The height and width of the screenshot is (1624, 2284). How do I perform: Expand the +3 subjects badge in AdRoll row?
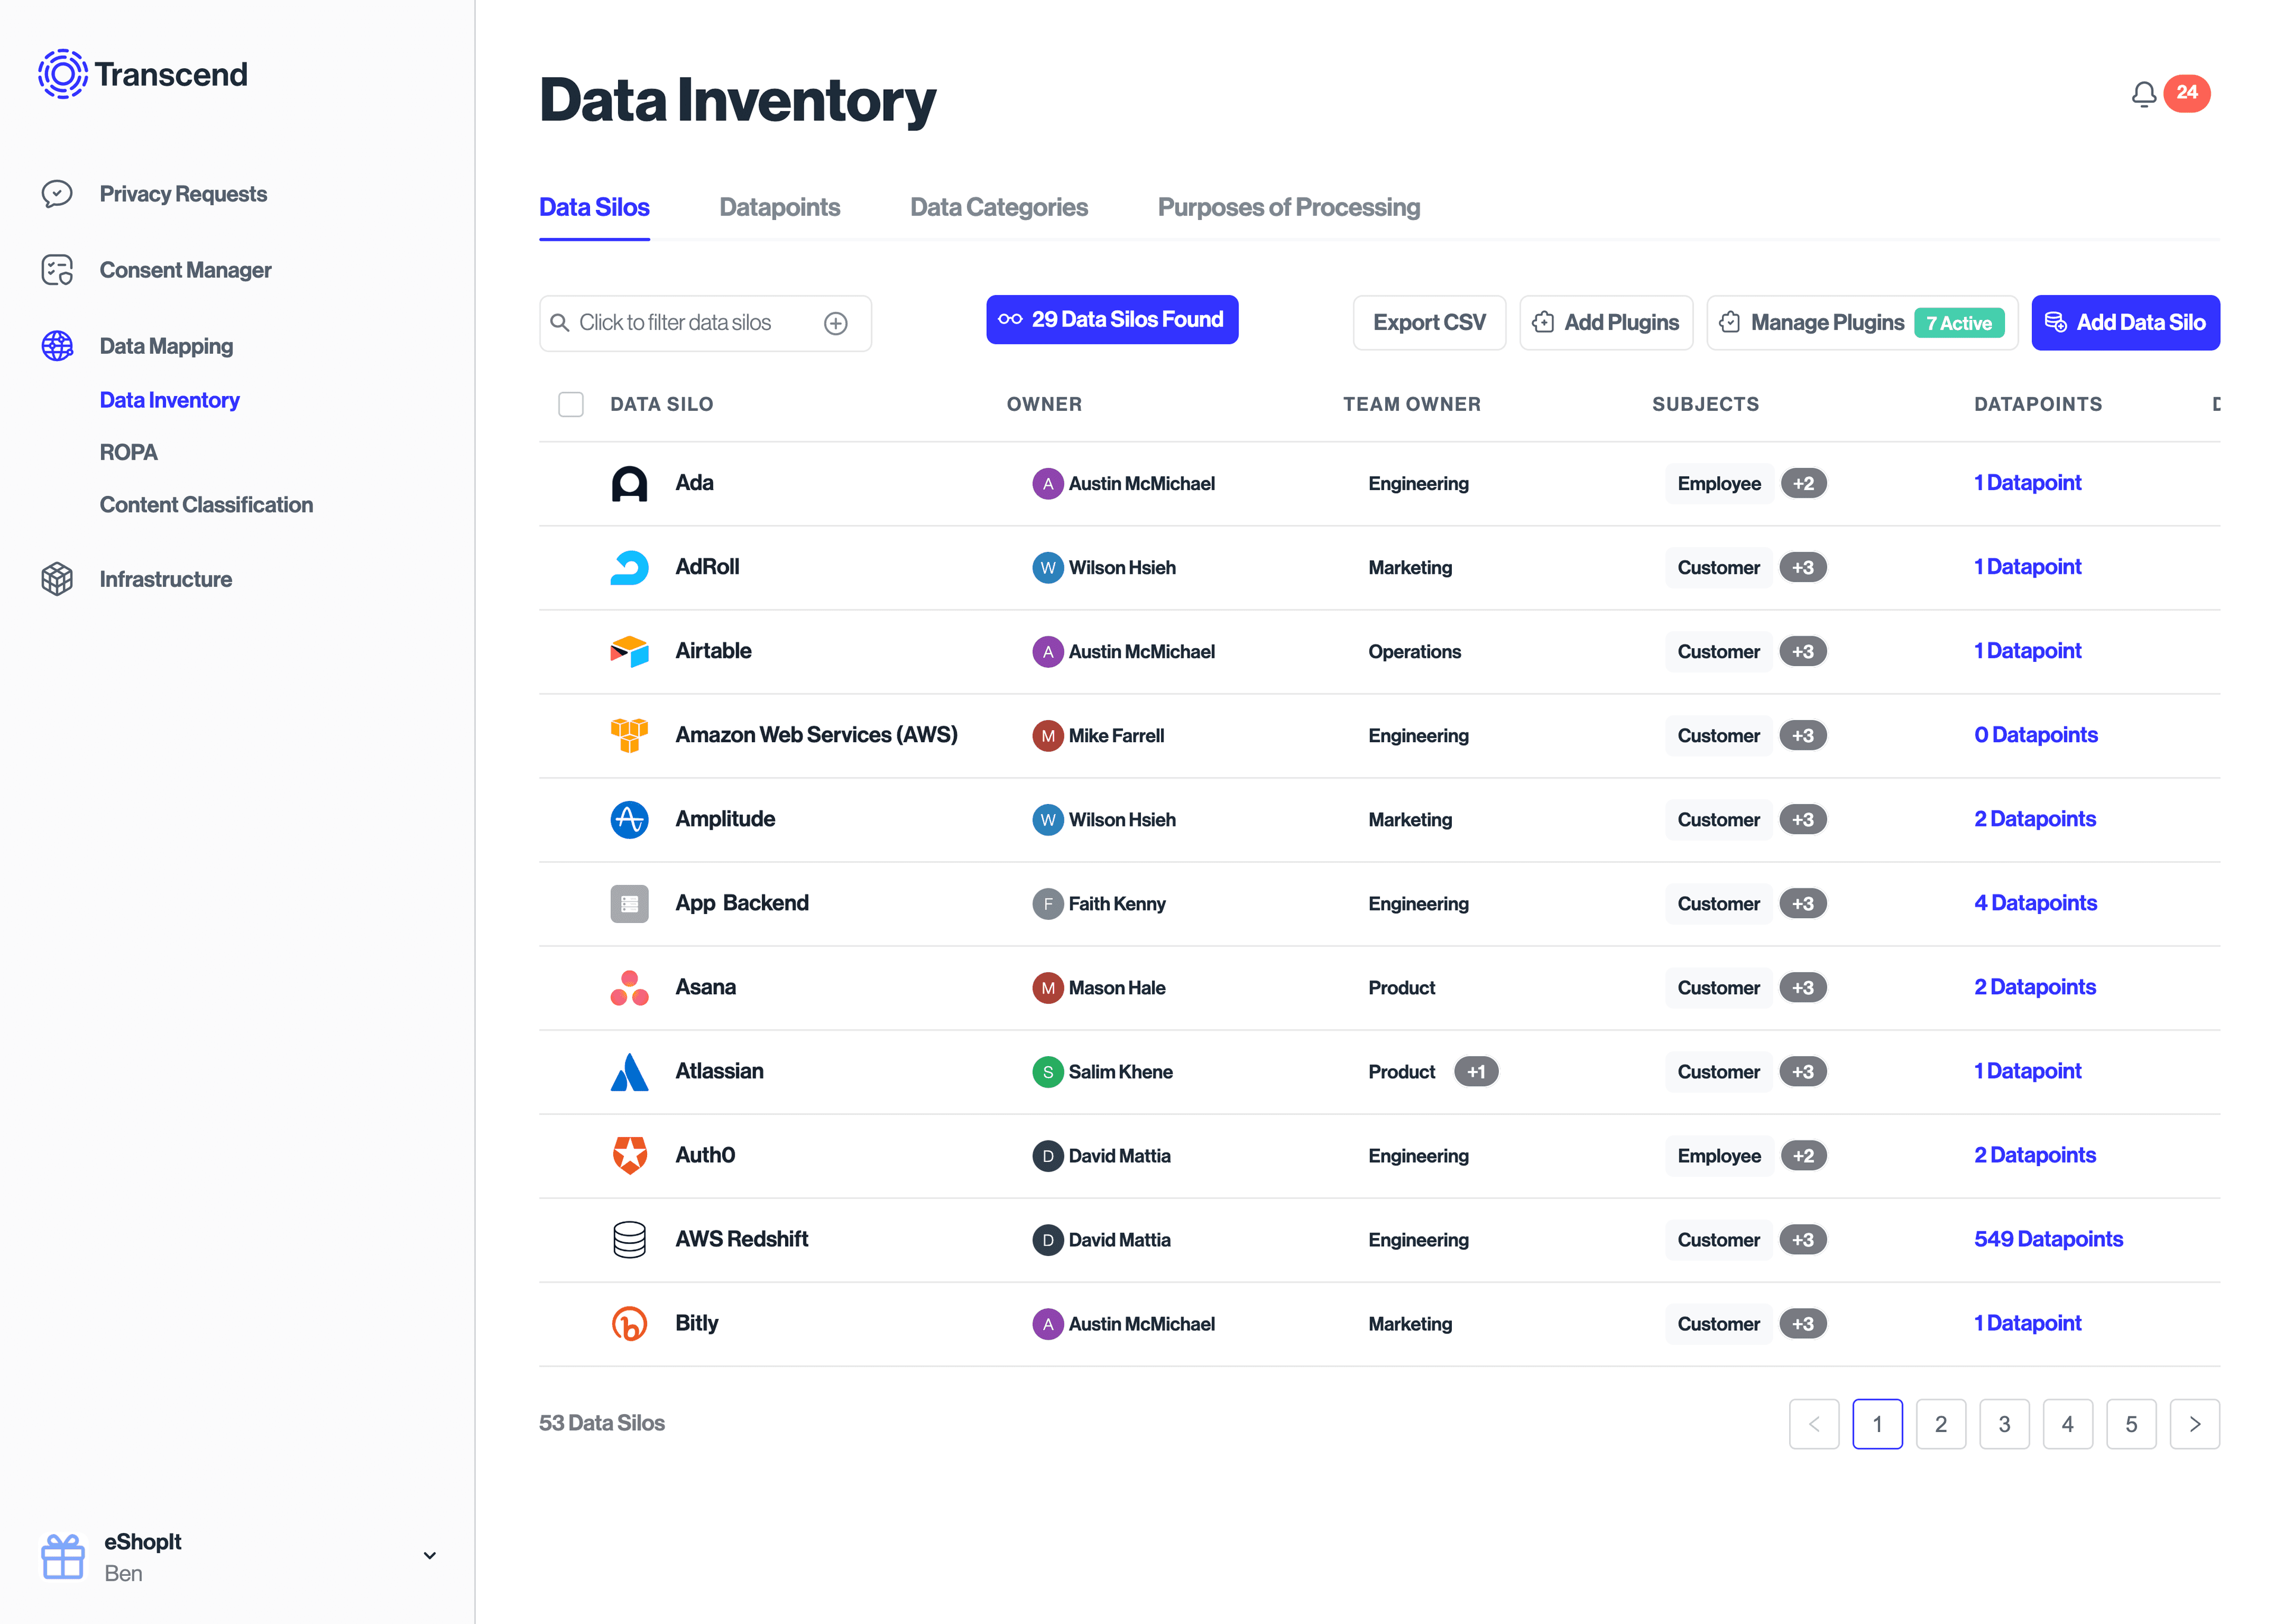(1803, 568)
